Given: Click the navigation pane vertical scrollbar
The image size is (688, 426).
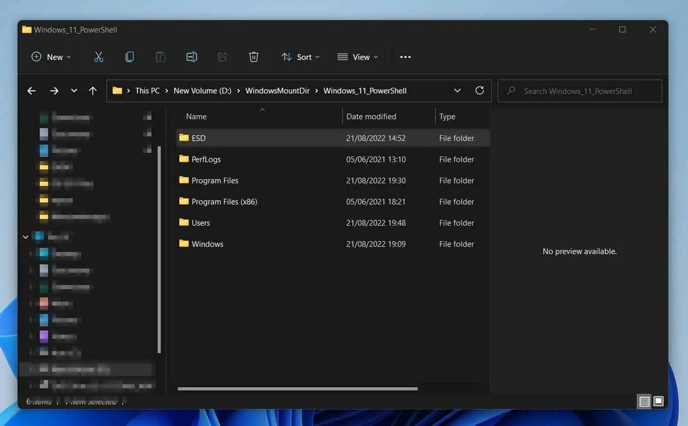Looking at the screenshot, I should point(159,249).
